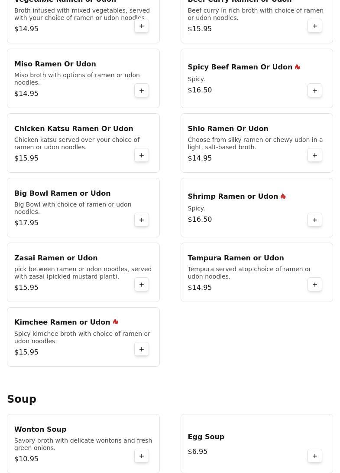Add Big Bowl Ramen or Udon
340x473 pixels.
tap(142, 220)
